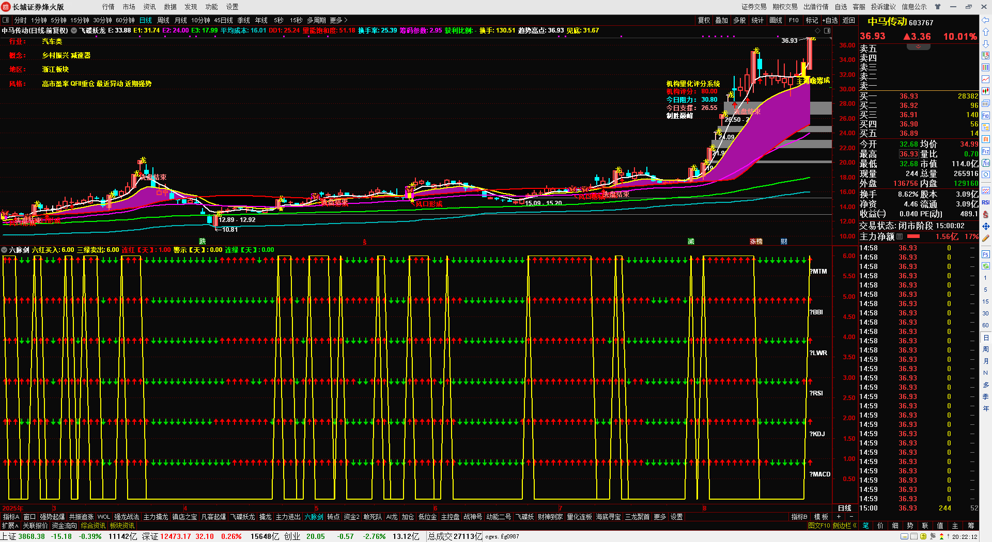Switch to 周线 weekly period

click(163, 20)
